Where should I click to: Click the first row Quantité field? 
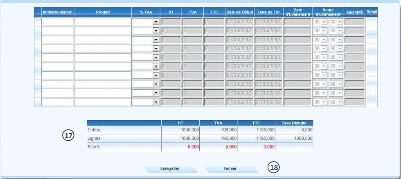pos(354,22)
